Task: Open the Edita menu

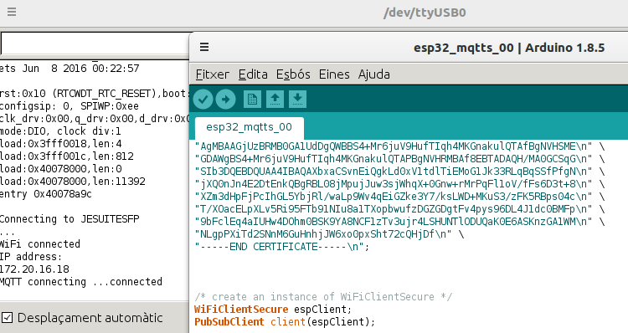Action: [253, 74]
